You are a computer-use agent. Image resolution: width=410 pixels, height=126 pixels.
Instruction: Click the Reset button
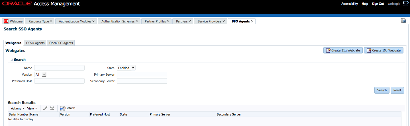[397, 90]
